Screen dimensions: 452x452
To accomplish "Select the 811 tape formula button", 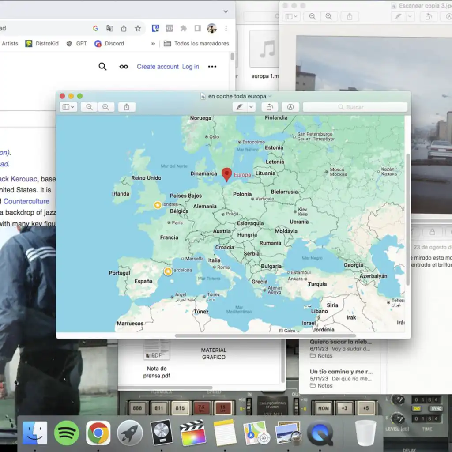I will click(x=159, y=408).
